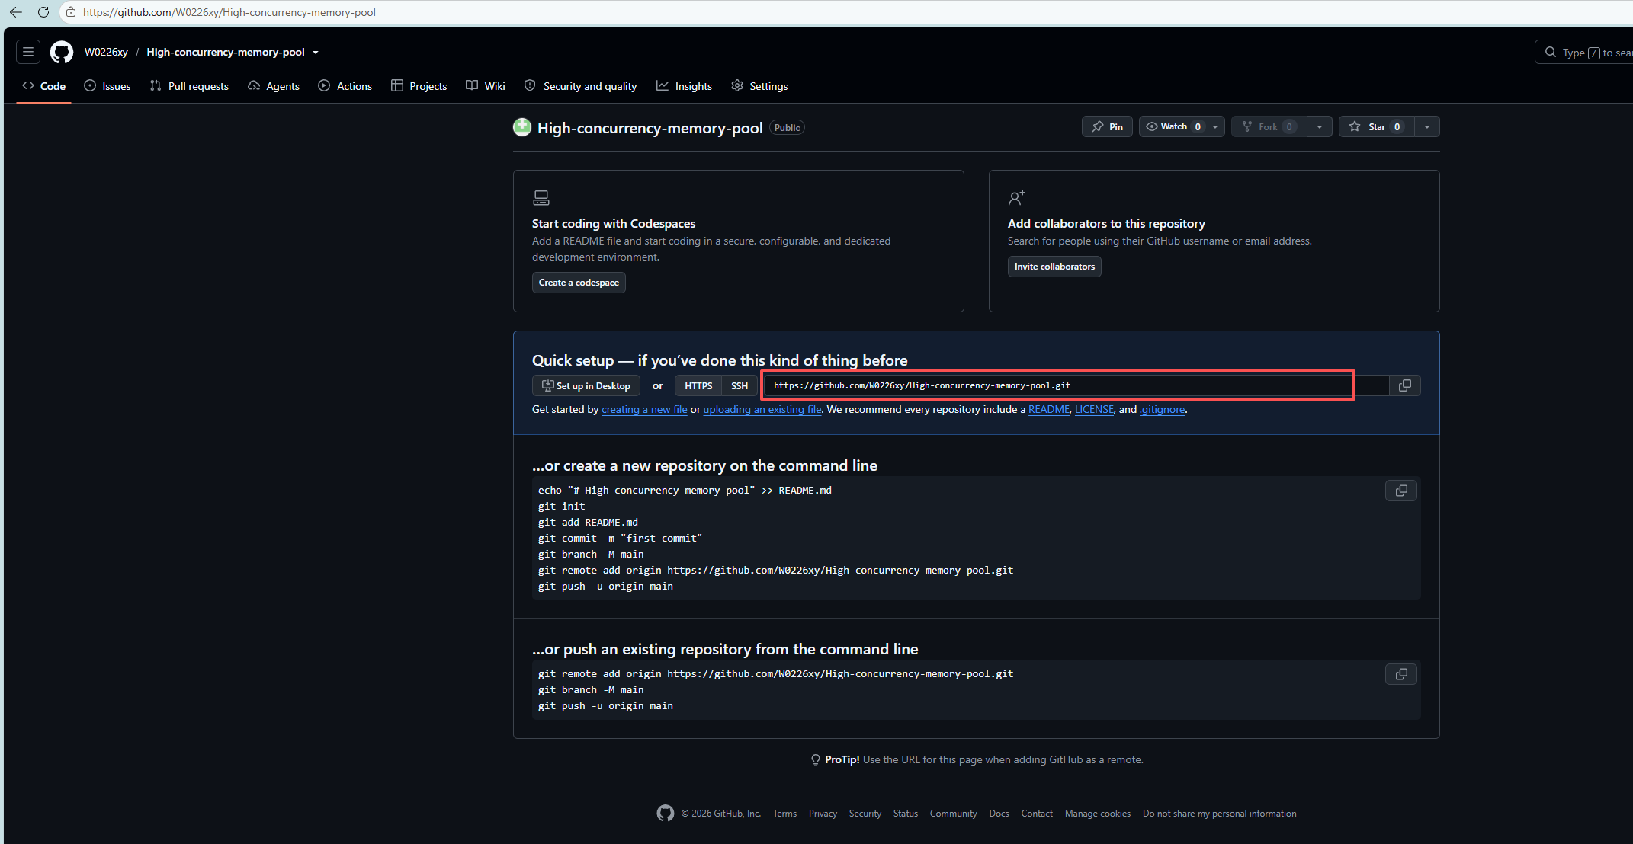Open the .gitignore recommendation link
The image size is (1633, 844).
[1163, 409]
